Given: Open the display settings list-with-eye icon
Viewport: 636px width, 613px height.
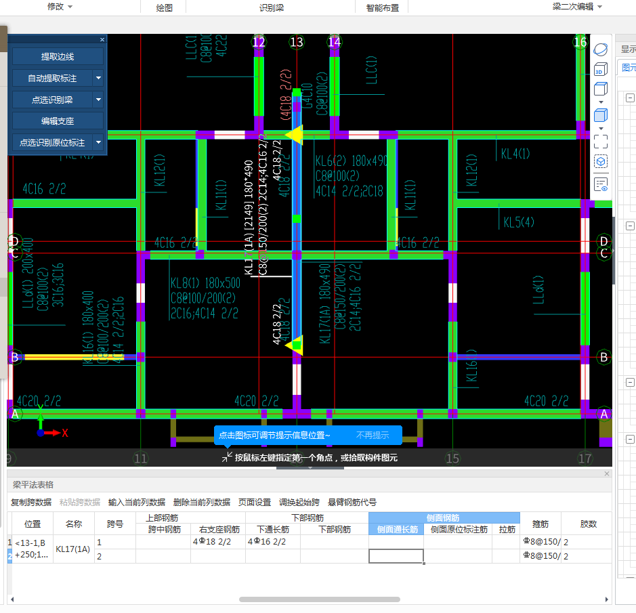Looking at the screenshot, I should click(x=600, y=185).
